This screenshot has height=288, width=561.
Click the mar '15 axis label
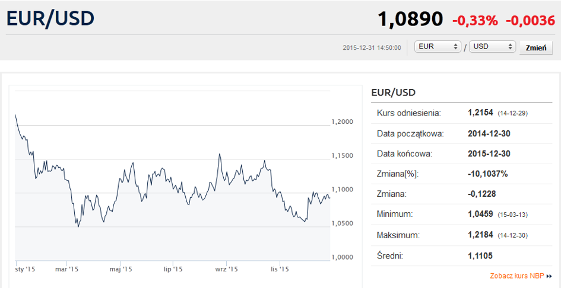[x=68, y=269]
